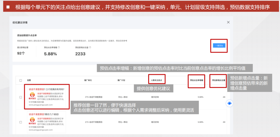Viewport: 280px width, 137px height.
Task: Click 273-说话不清楚原因 unit in first row
Action: click(94, 97)
